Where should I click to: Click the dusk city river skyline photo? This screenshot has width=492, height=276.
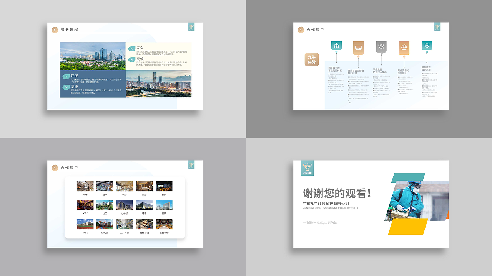click(158, 84)
